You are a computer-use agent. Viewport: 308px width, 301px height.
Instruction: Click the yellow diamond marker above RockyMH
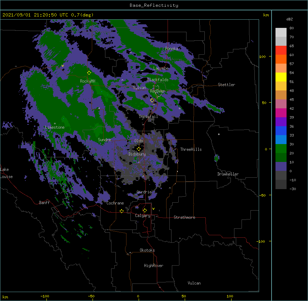pos(89,73)
